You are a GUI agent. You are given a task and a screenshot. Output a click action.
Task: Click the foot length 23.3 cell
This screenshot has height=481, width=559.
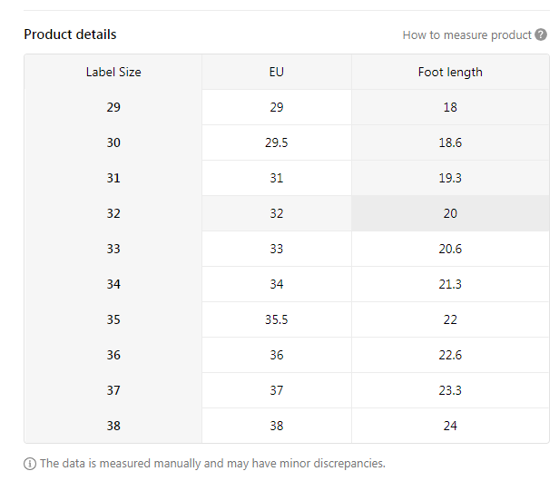point(450,390)
